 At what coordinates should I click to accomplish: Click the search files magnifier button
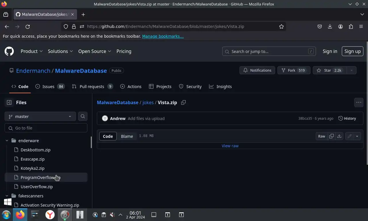coord(83,116)
